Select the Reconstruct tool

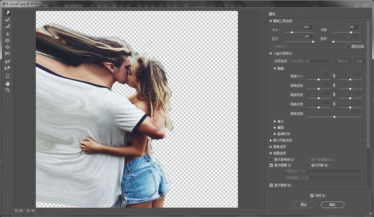pyautogui.click(x=7, y=20)
